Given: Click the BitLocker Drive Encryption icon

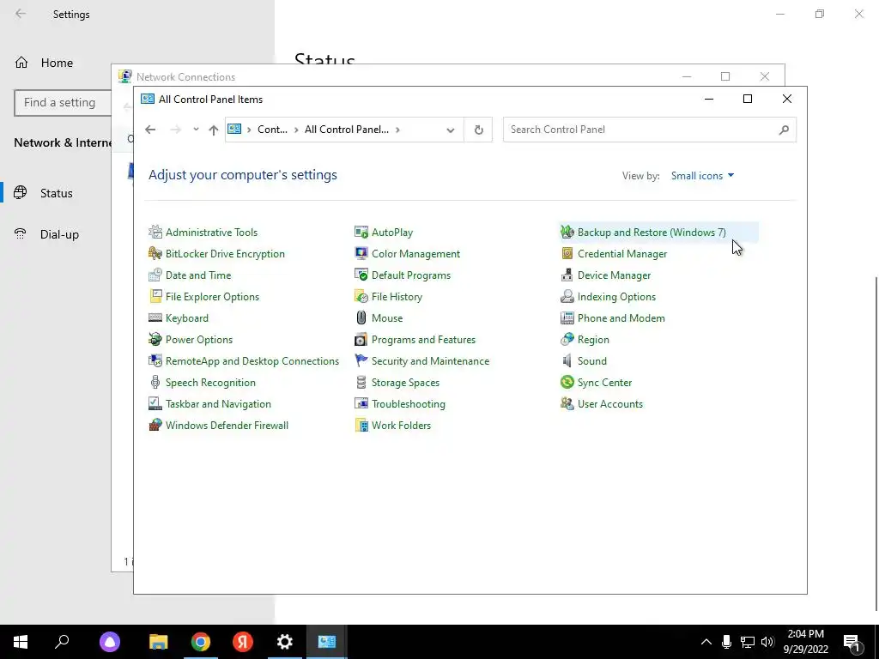Looking at the screenshot, I should pos(155,253).
